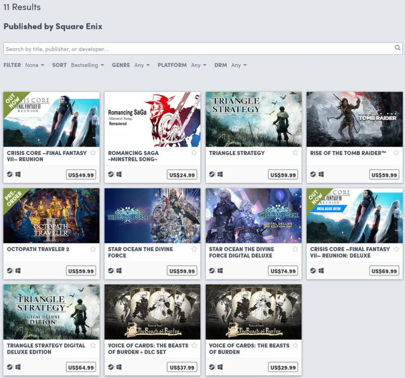405x378 pixels.
Task: Open the DRM Any dropdown
Action: pos(239,65)
